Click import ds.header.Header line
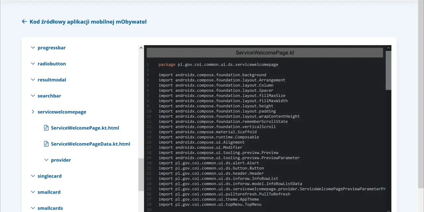The width and height of the screenshot is (424, 212). [x=211, y=173]
